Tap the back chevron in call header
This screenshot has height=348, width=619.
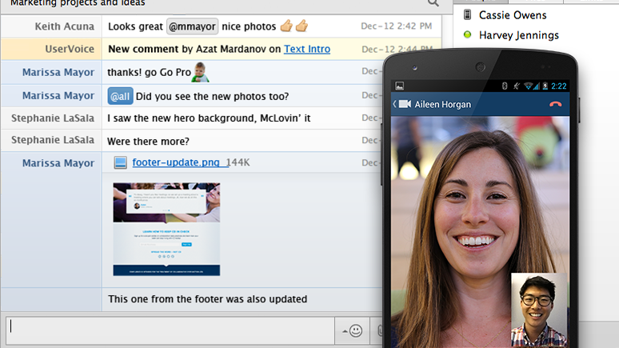pos(394,104)
